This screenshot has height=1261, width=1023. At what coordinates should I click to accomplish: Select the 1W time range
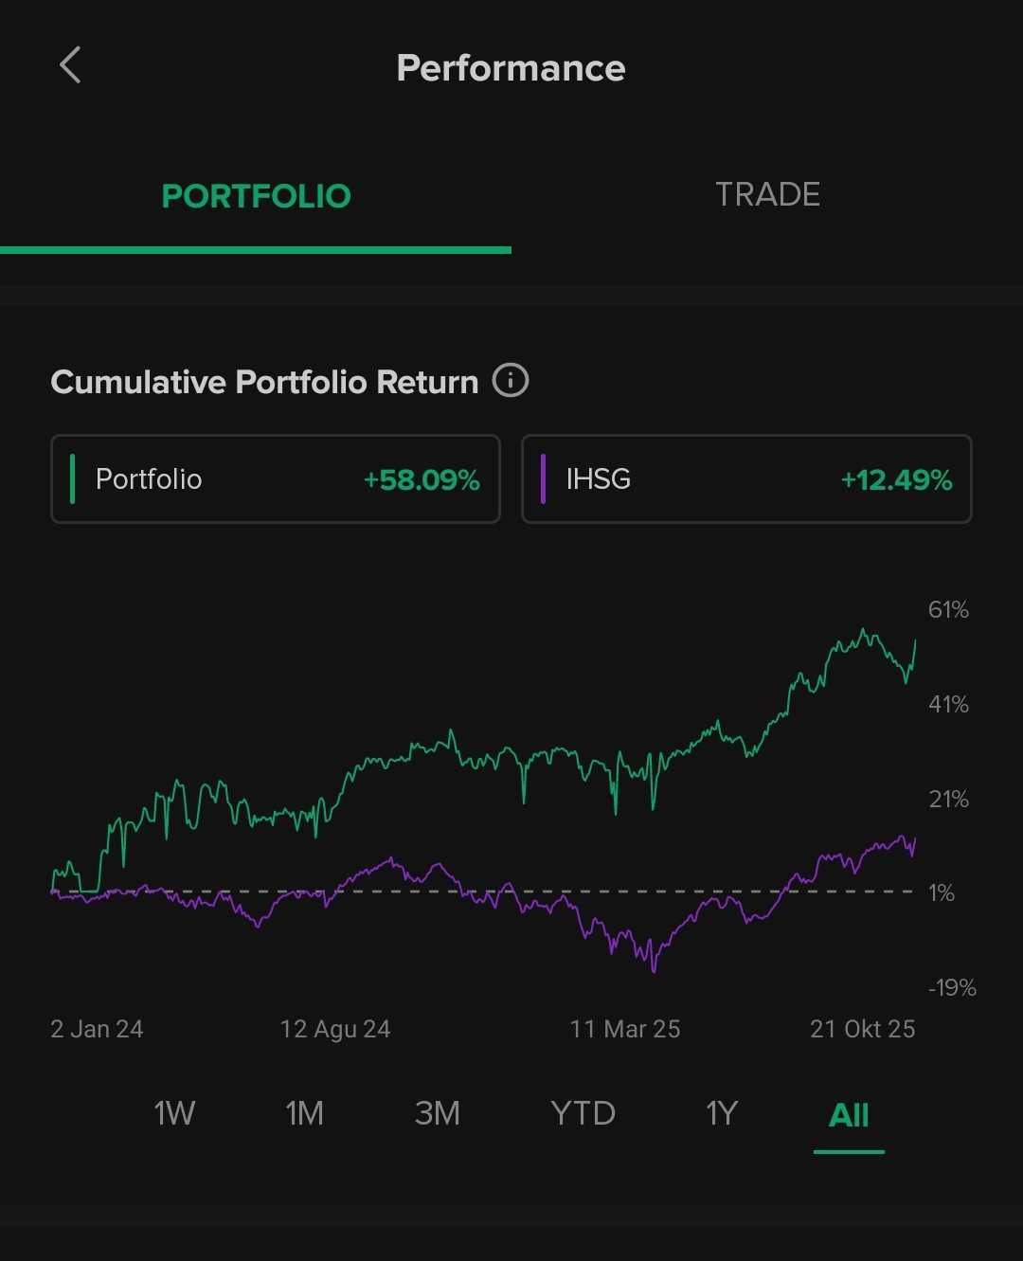click(174, 1113)
